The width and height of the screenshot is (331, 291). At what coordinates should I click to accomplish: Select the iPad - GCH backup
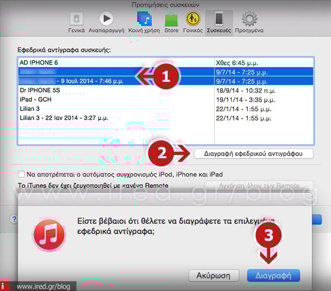165,100
